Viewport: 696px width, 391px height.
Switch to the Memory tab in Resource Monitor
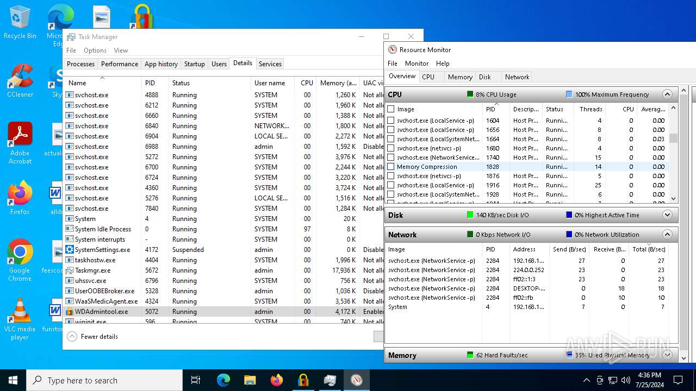pyautogui.click(x=460, y=77)
